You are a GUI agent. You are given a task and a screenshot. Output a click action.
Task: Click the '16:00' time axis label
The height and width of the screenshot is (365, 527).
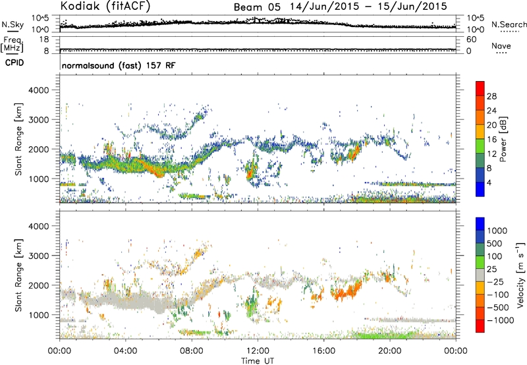coord(323,351)
